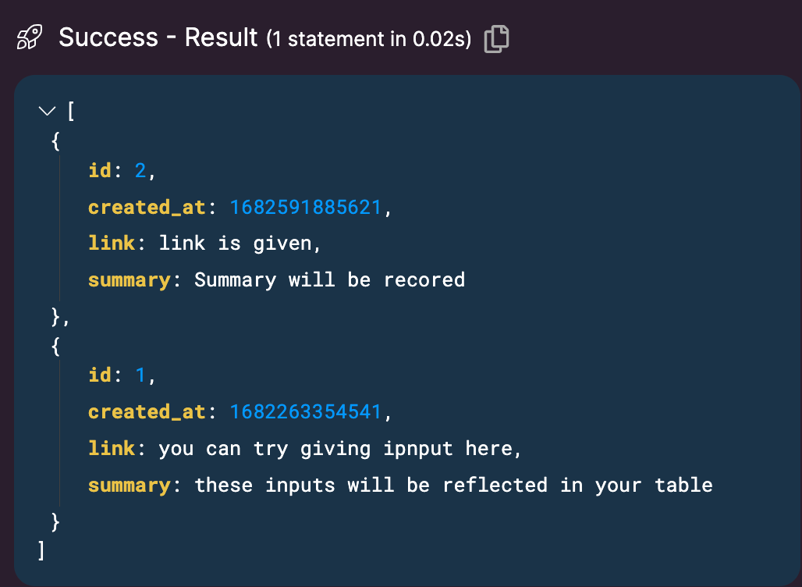Click the opening brace of first object
The image size is (802, 587).
55,141
